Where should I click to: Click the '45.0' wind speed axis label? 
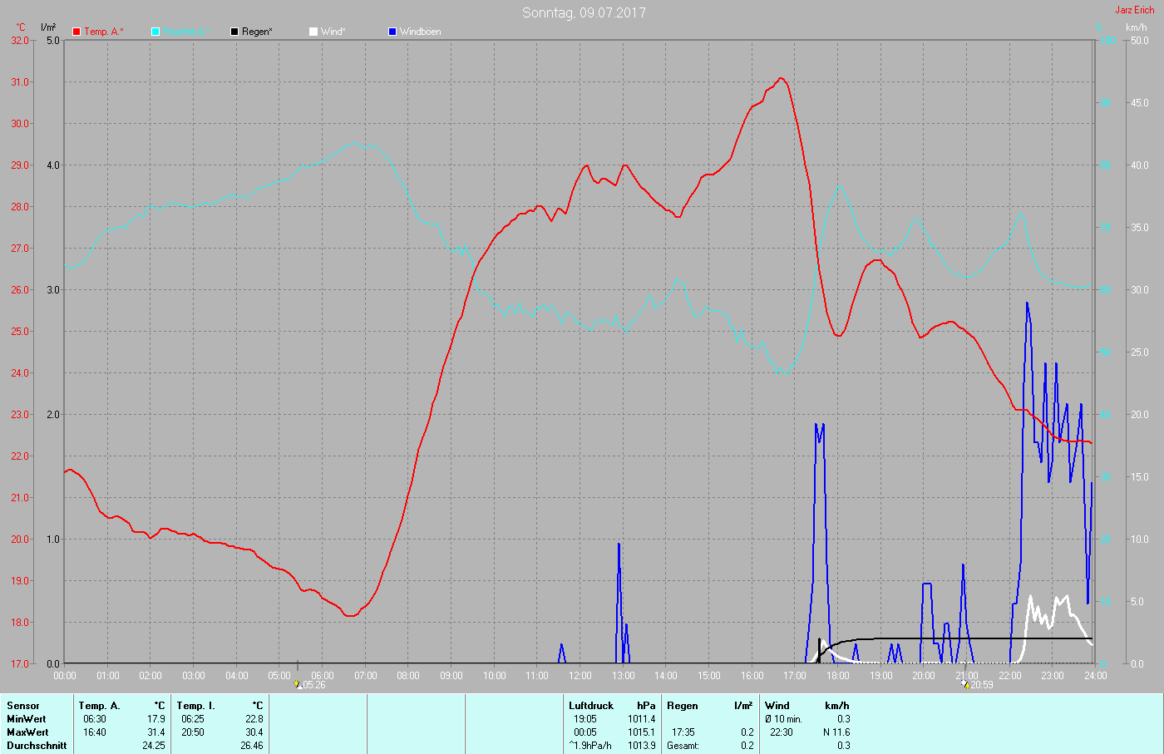coord(1139,103)
